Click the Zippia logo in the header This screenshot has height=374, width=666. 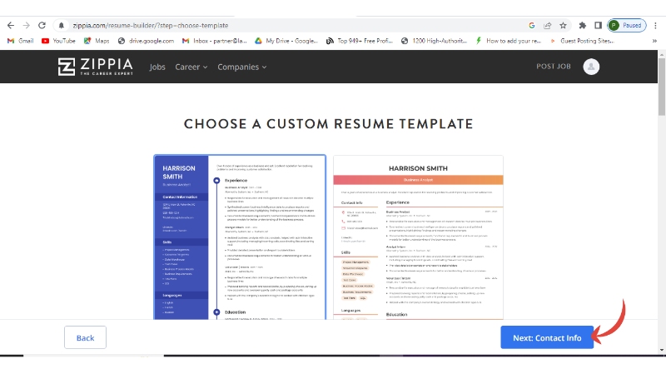coord(96,67)
